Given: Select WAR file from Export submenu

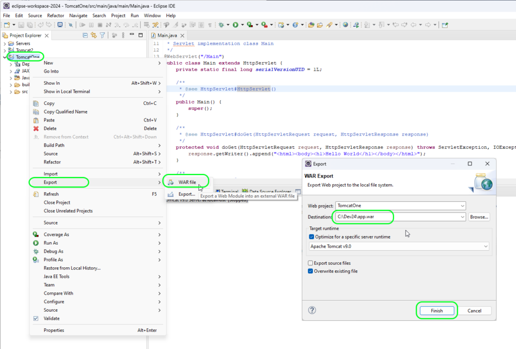Looking at the screenshot, I should click(x=188, y=182).
